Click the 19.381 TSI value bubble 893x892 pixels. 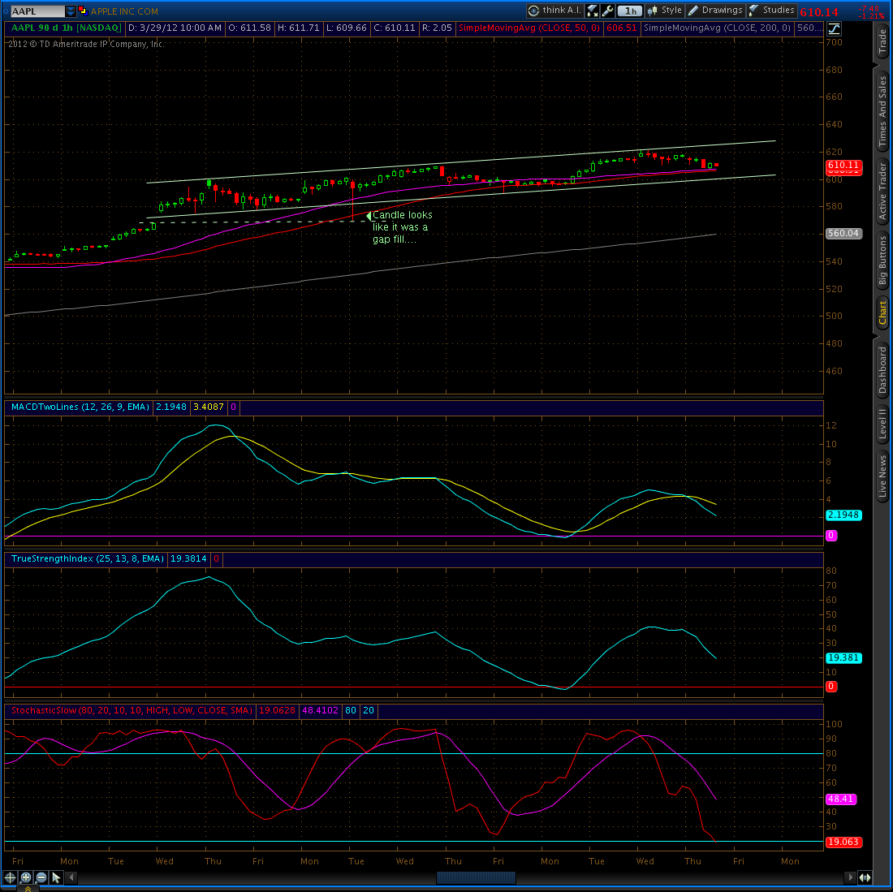843,658
